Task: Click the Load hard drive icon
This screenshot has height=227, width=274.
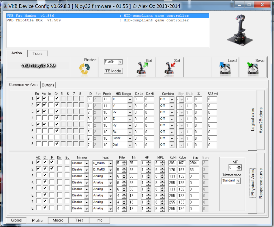Action: point(225,68)
